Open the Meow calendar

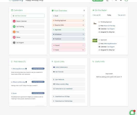point(28,37)
